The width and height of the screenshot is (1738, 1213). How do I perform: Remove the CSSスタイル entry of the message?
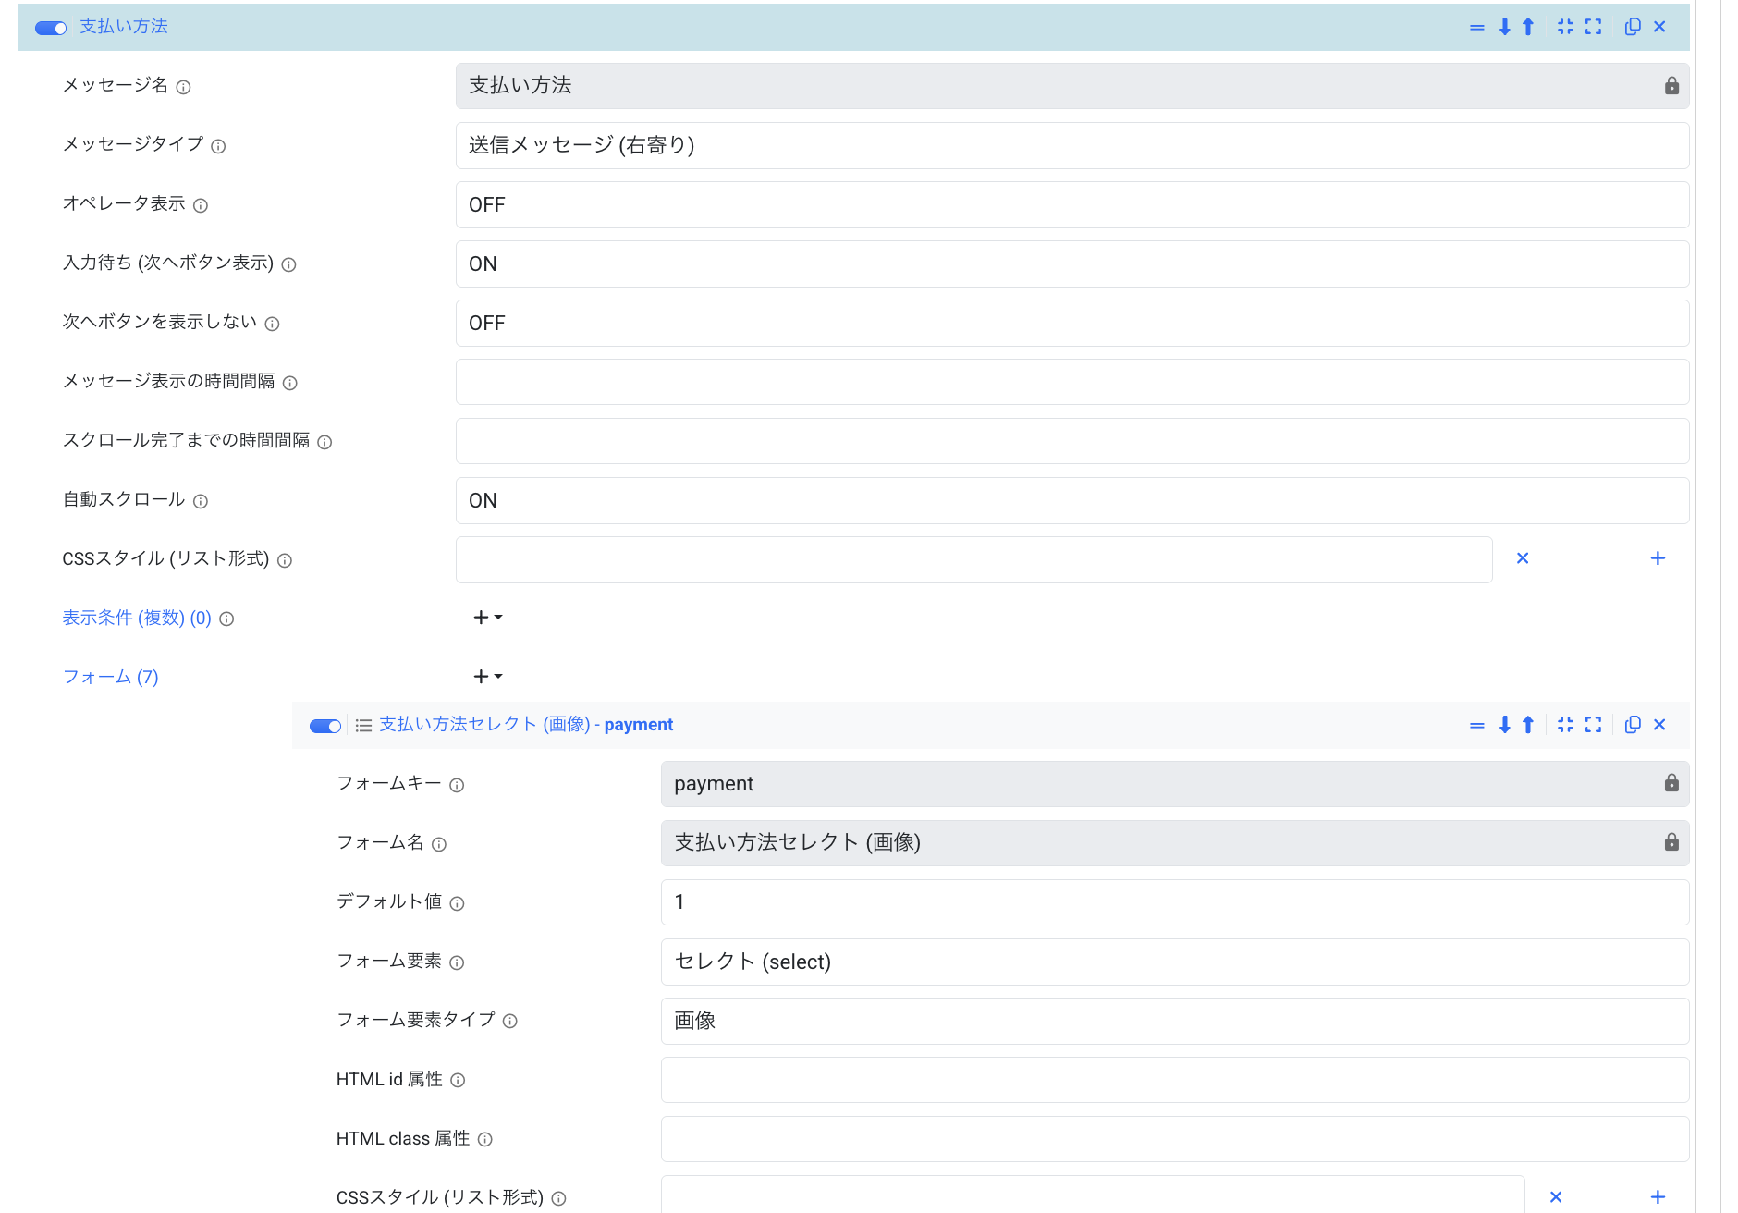click(1523, 558)
